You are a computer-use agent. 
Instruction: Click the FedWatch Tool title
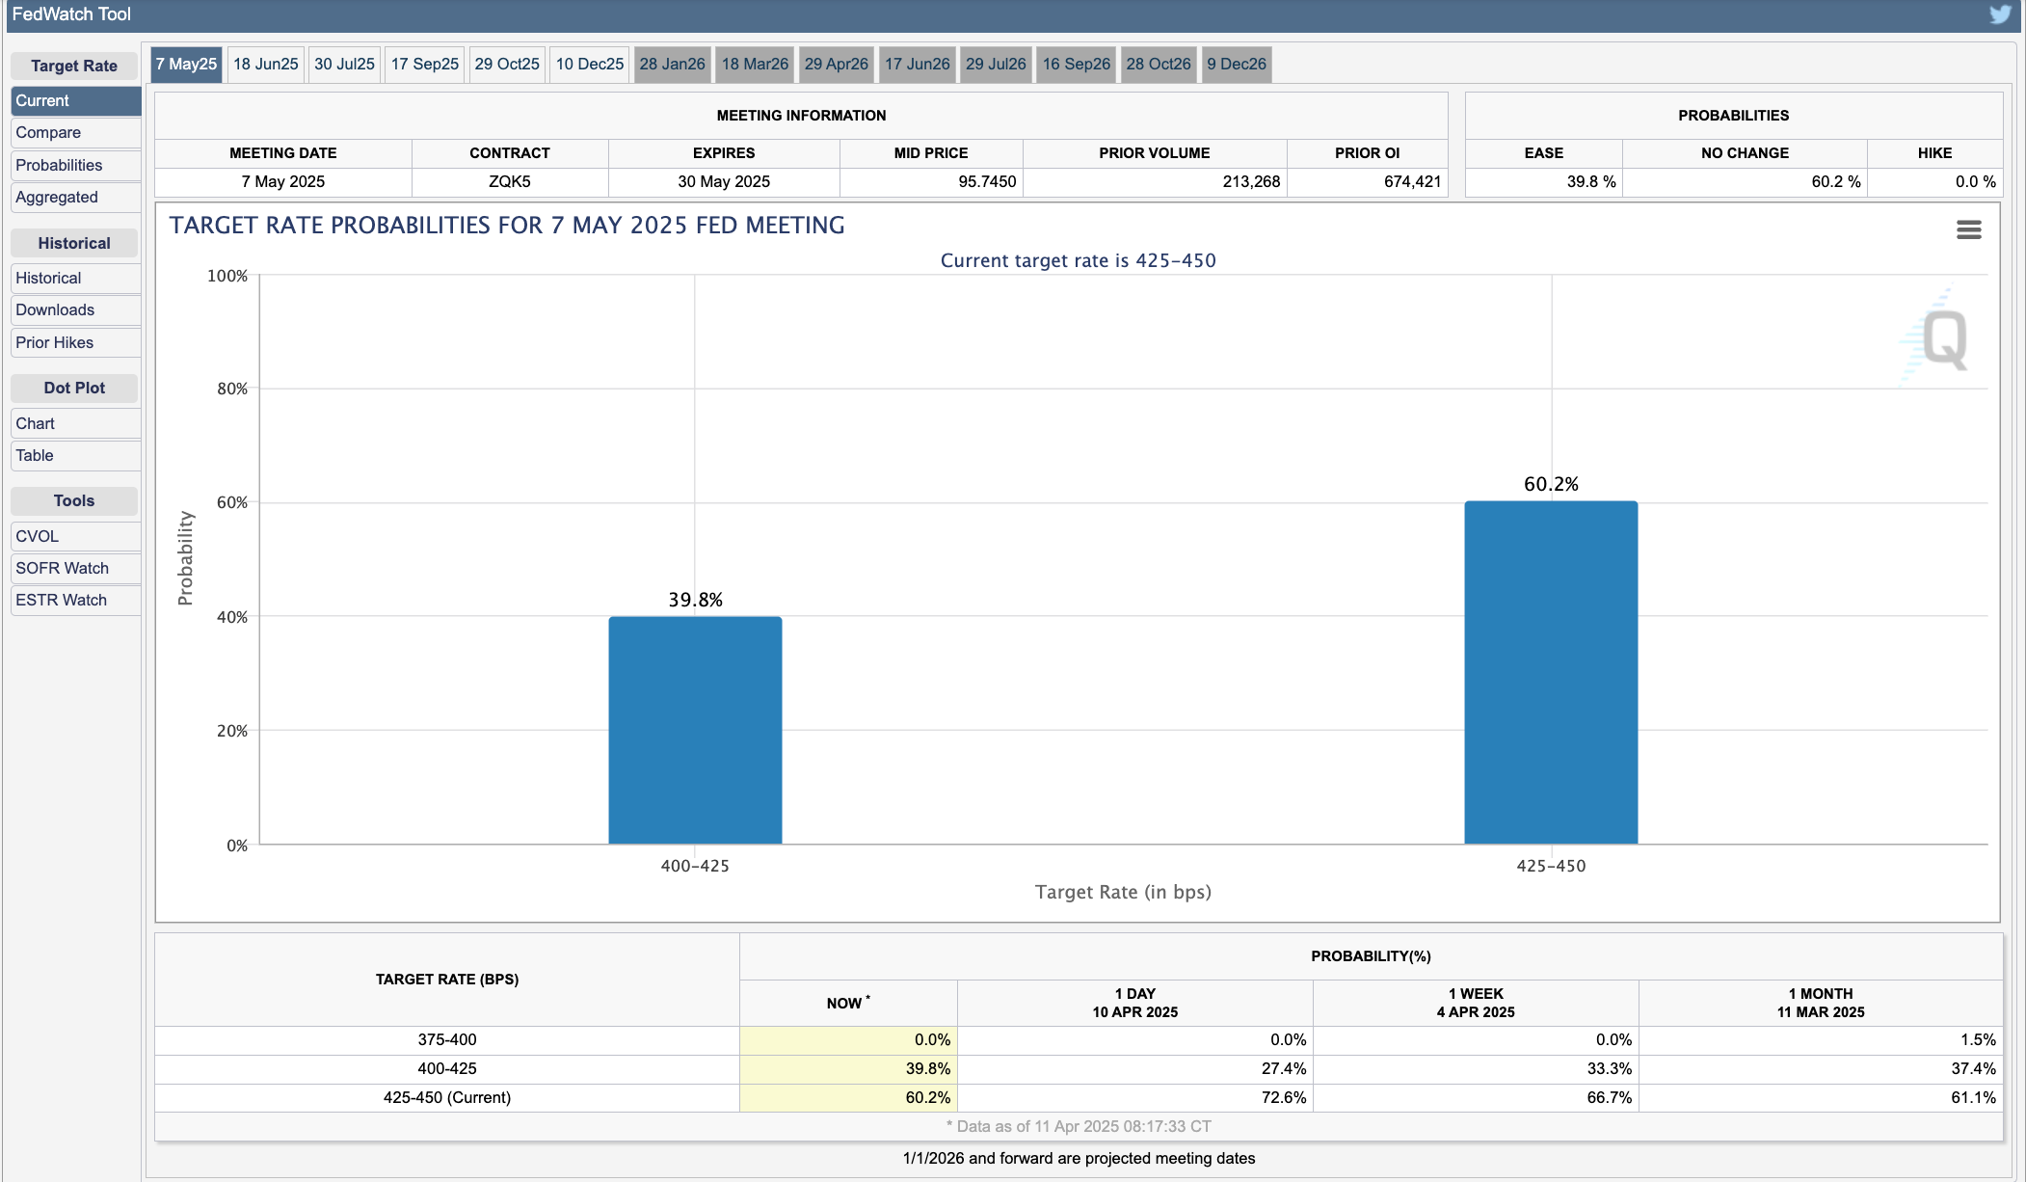71,14
